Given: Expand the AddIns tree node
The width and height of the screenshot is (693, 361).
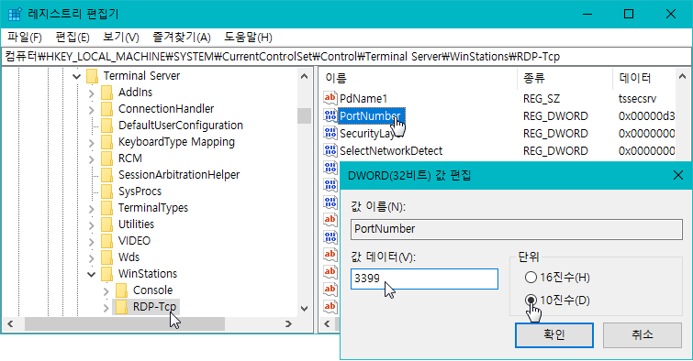Looking at the screenshot, I should [92, 93].
